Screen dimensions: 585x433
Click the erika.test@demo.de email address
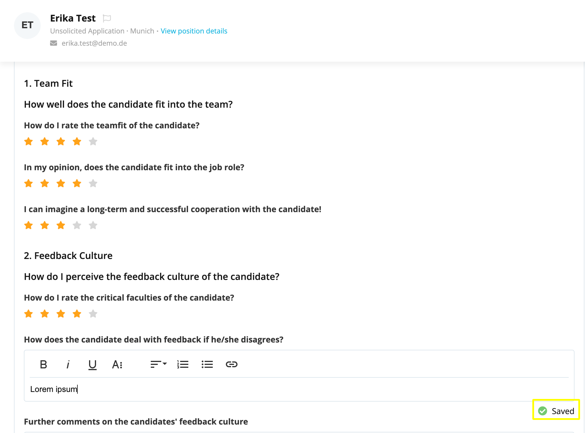tap(94, 43)
